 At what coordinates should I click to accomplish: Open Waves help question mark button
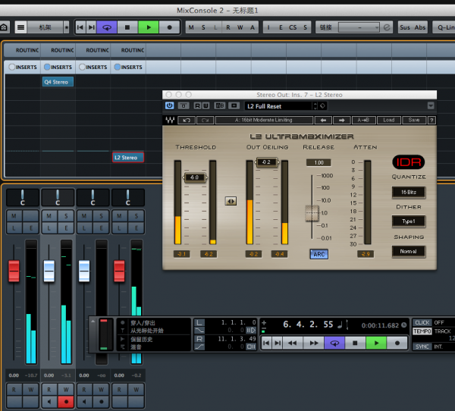point(431,120)
